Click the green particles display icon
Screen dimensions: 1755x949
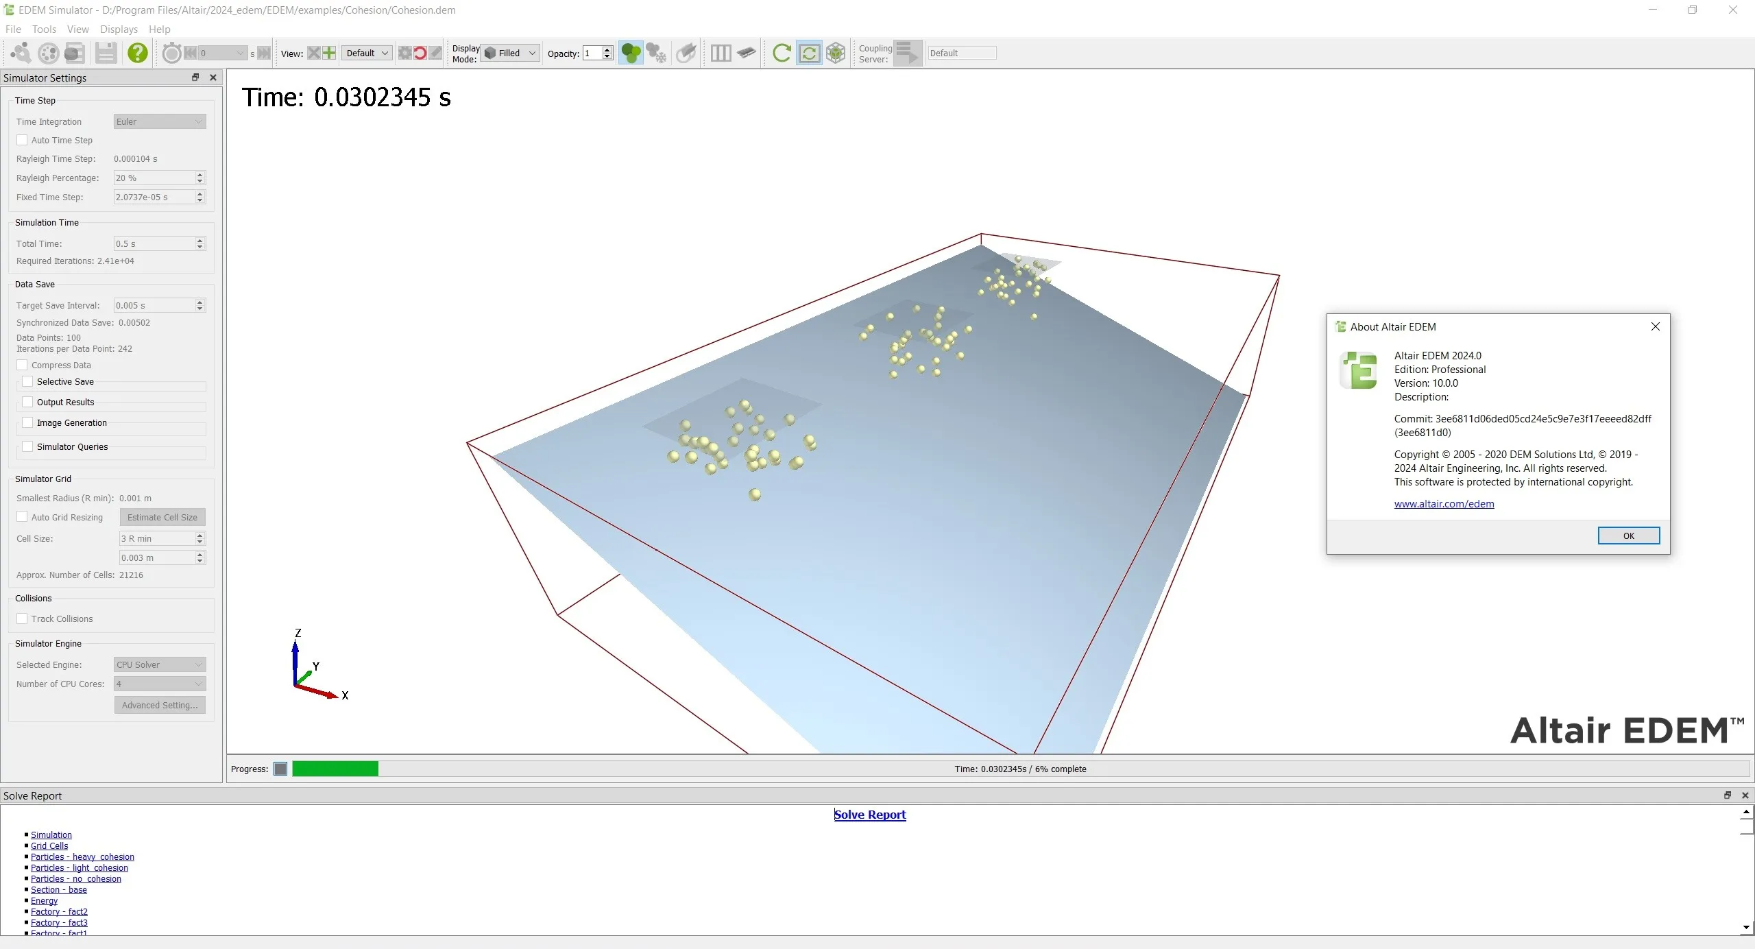630,53
